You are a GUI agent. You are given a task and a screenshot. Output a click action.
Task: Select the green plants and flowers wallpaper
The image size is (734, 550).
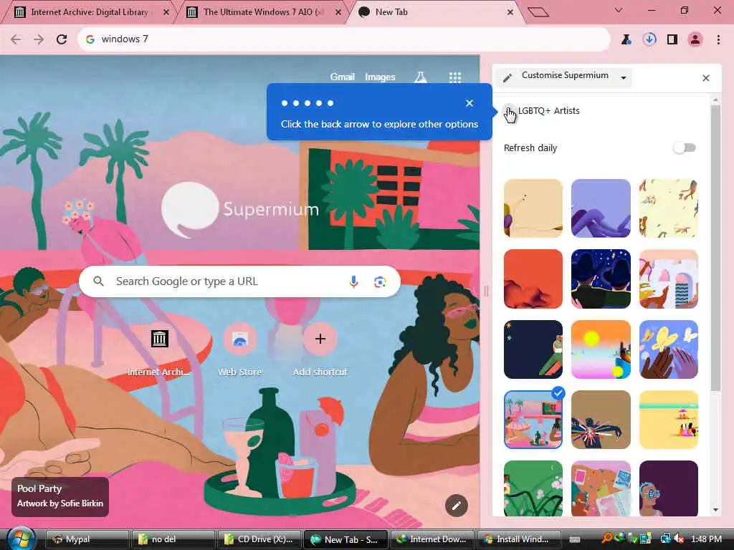coord(533,488)
